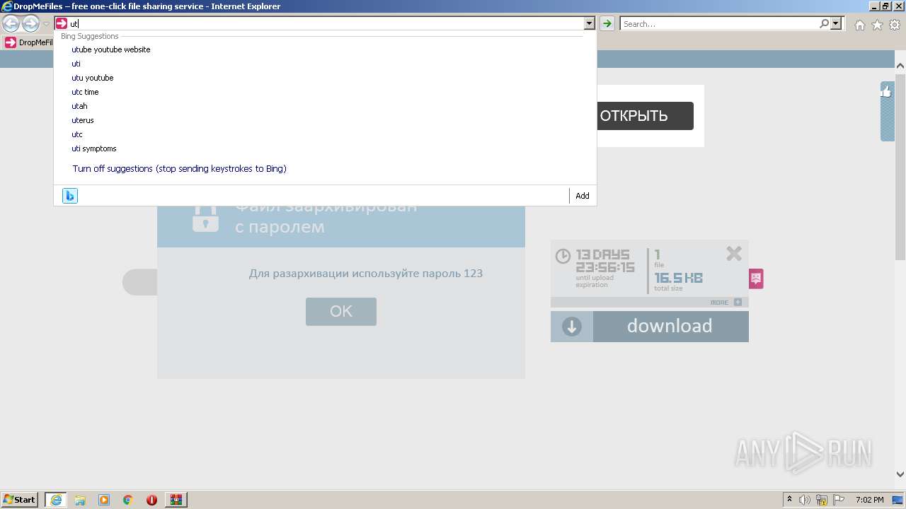Expand the address bar autocomplete dropdown
The width and height of the screenshot is (906, 509).
[589, 23]
